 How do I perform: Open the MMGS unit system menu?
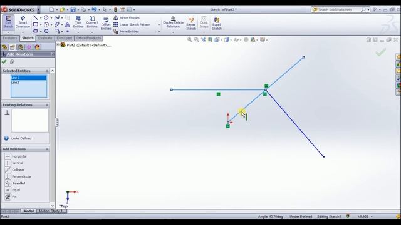[x=365, y=217]
